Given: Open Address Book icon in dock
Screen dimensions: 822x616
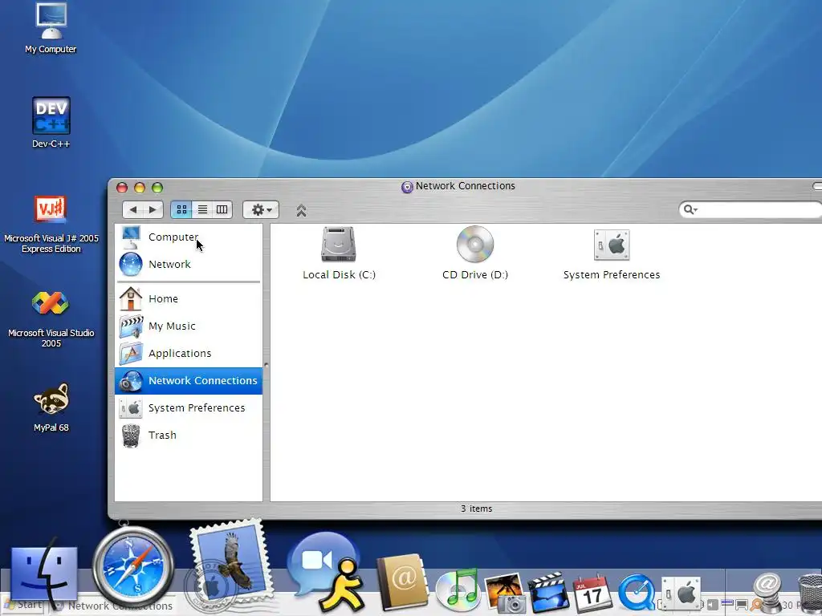Looking at the screenshot, I should pyautogui.click(x=403, y=582).
